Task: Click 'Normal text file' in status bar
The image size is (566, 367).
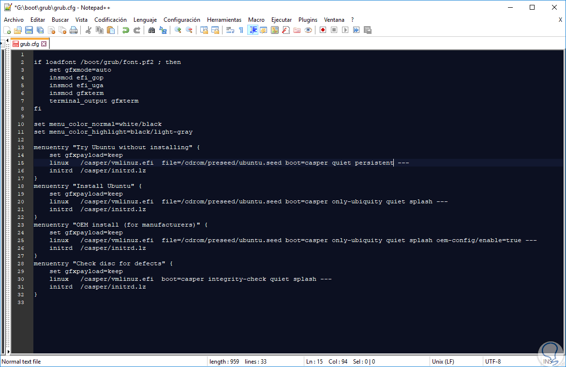Action: [x=21, y=362]
